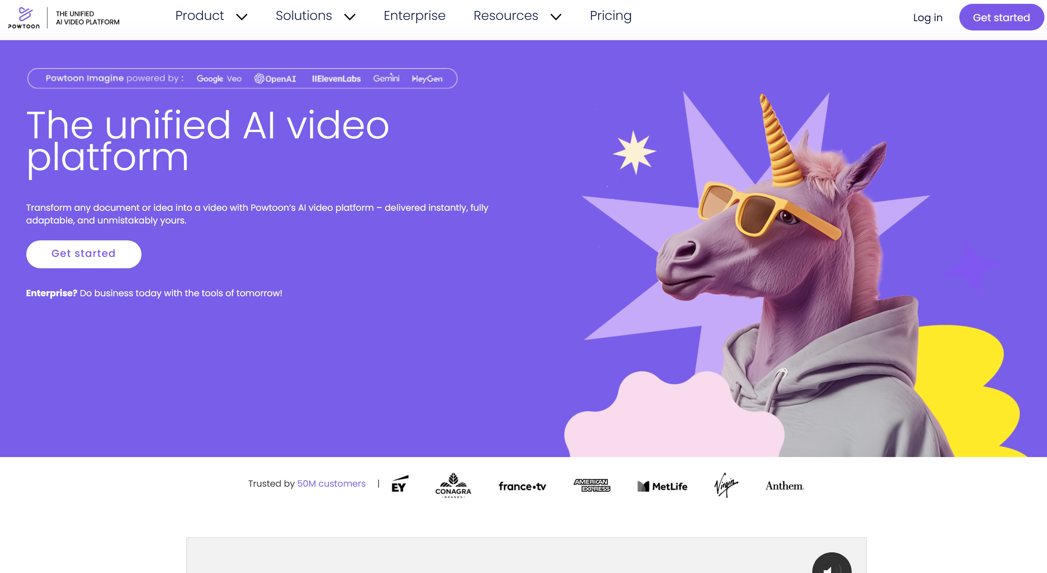Click the Conagra Brands logo

coord(453,485)
